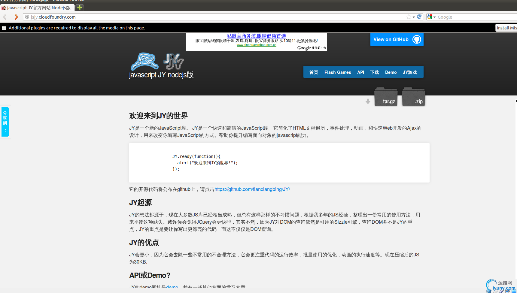The image size is (517, 293).
Task: Click Google ads provider label
Action: click(312, 48)
